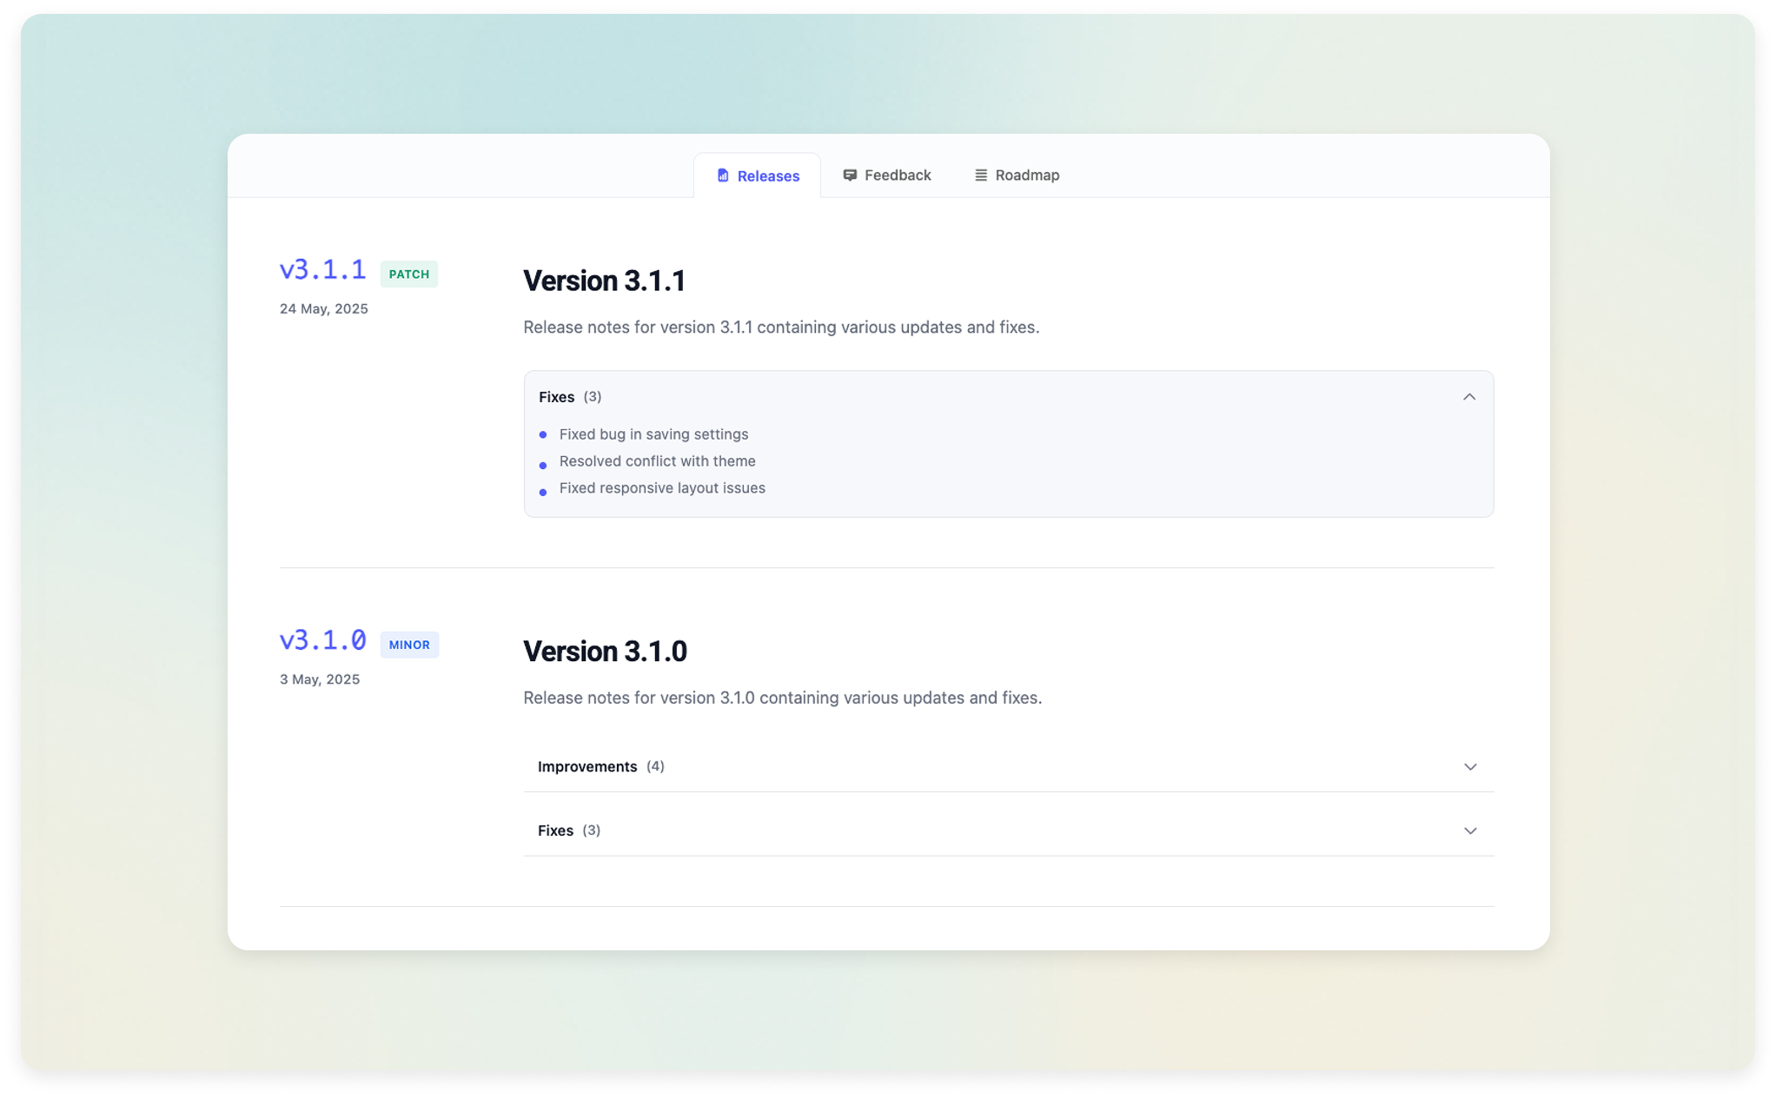This screenshot has height=1098, width=1776.
Task: Expand the Fixes section of version 3.1.0
Action: (1470, 830)
